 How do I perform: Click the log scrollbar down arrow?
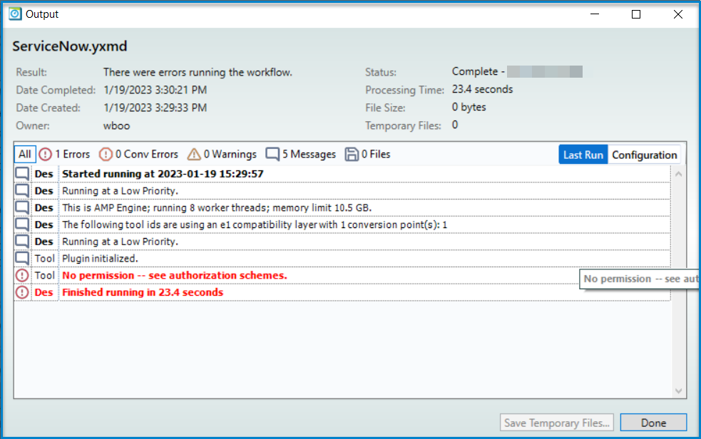679,391
